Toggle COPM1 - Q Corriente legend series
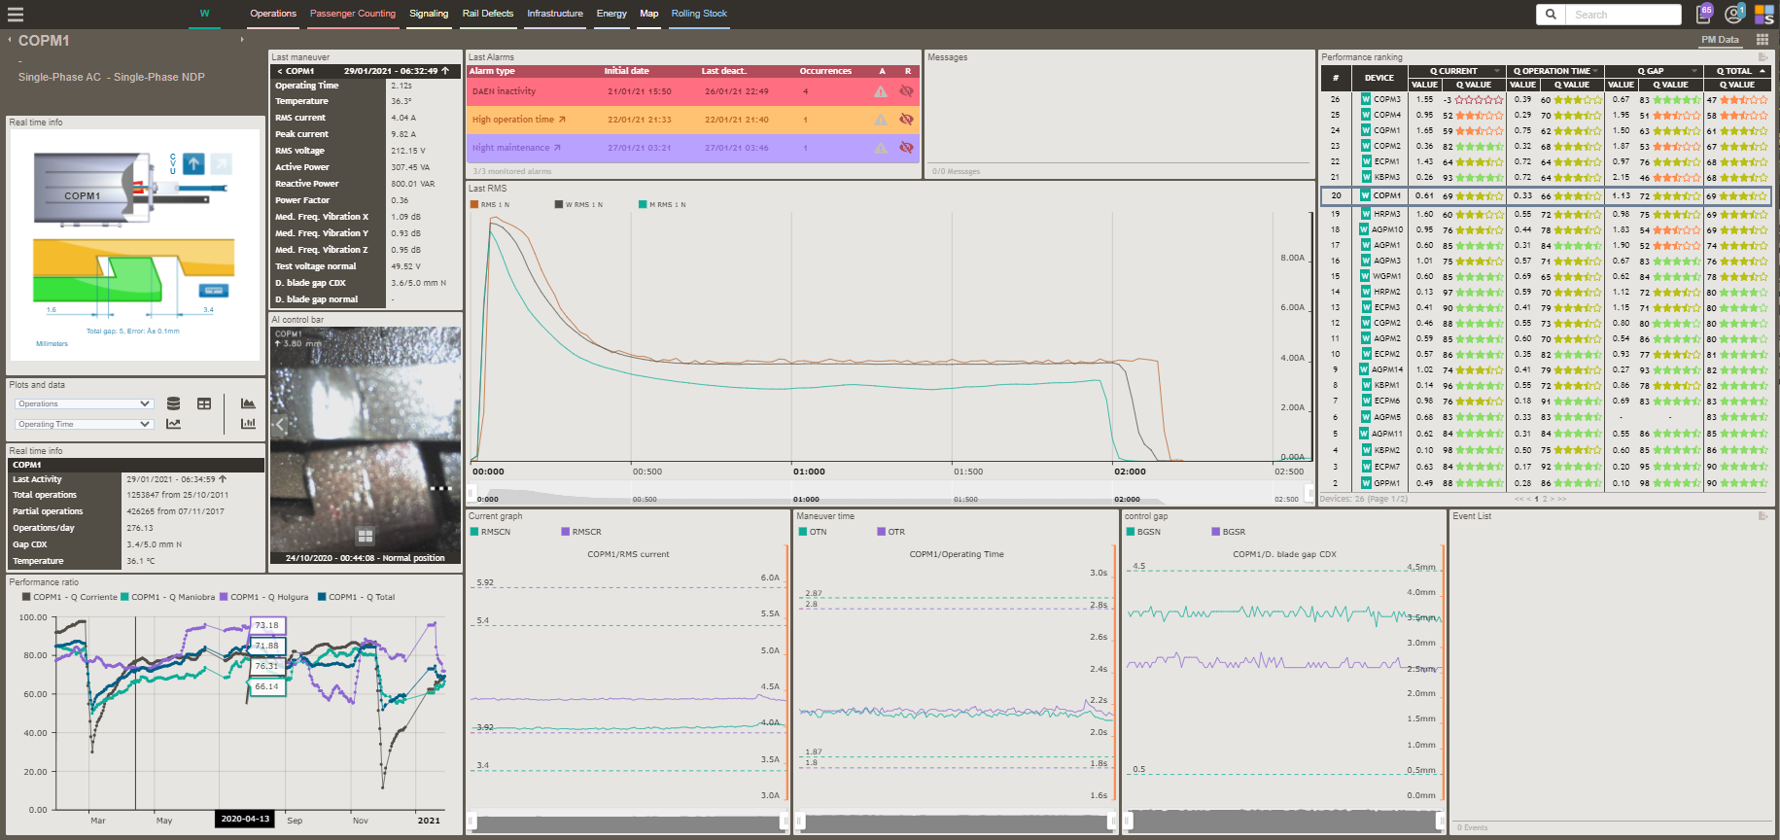 tap(70, 597)
